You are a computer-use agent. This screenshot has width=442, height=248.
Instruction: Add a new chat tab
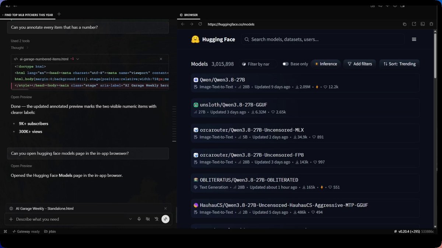[x=59, y=14]
